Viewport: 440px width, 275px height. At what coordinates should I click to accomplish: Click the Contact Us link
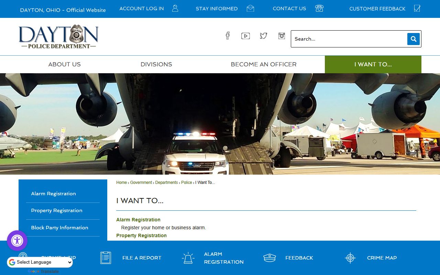point(289,9)
